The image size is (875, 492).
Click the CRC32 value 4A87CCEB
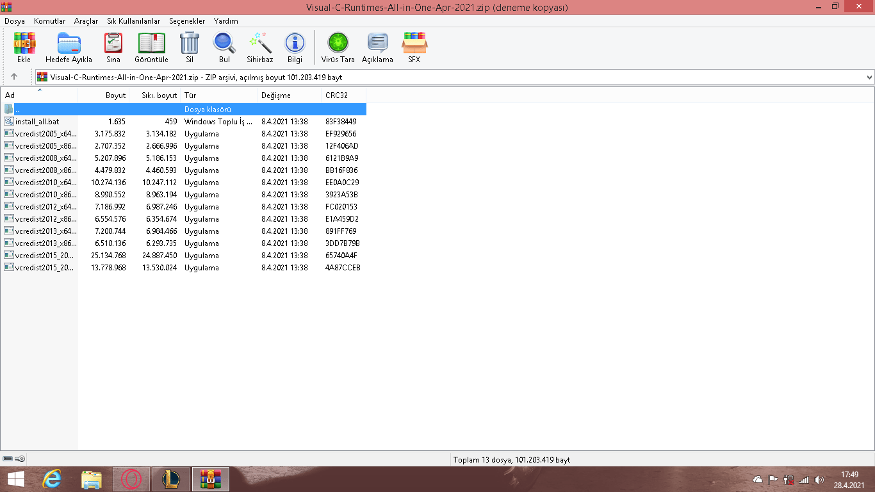click(x=343, y=268)
